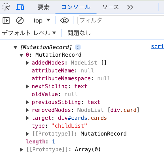This screenshot has height=155, width=164.
Task: Expand the previousSibling text node
Action: point(27,102)
